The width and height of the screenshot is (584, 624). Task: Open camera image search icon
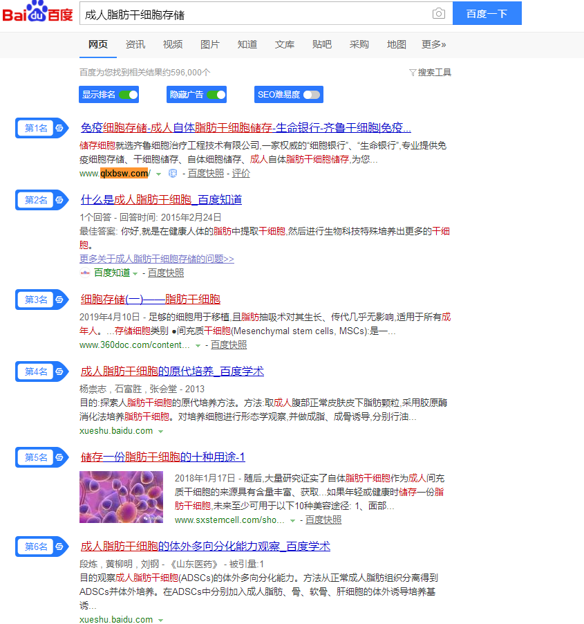(438, 14)
